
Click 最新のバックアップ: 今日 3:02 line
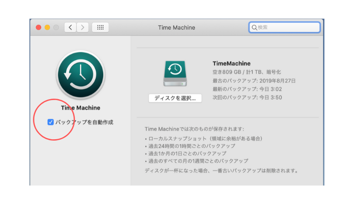(247, 89)
